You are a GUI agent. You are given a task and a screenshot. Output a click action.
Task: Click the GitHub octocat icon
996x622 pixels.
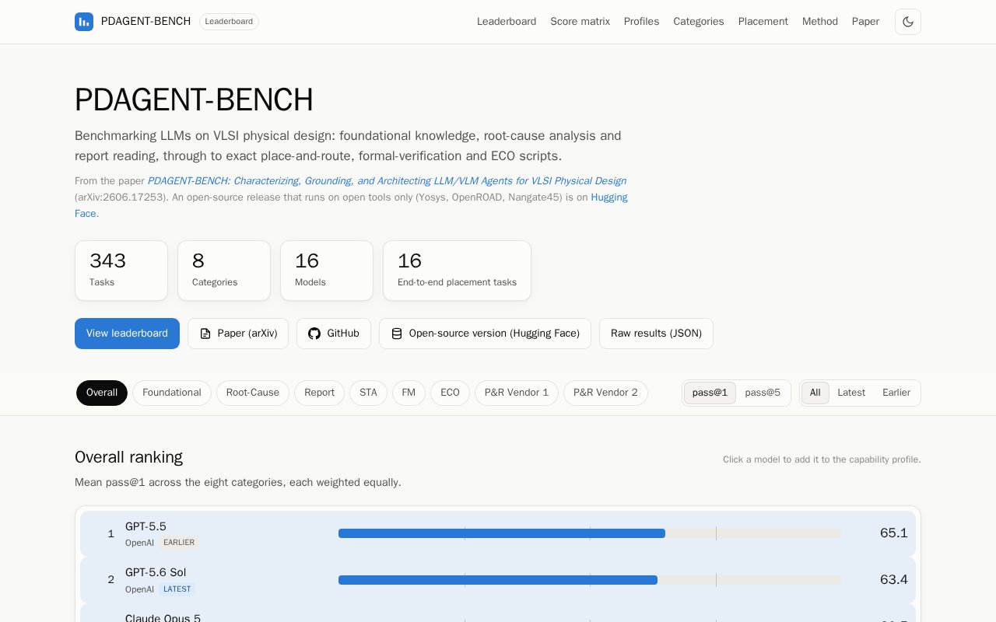tap(314, 334)
